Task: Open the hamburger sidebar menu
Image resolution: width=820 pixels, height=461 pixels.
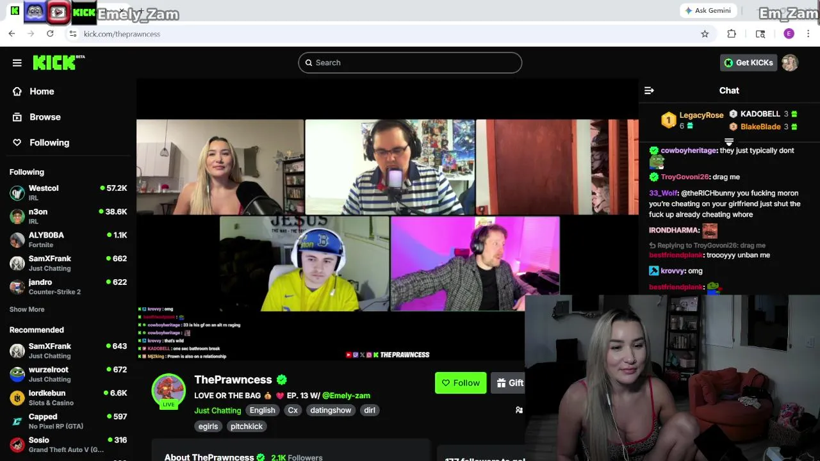Action: click(x=17, y=63)
